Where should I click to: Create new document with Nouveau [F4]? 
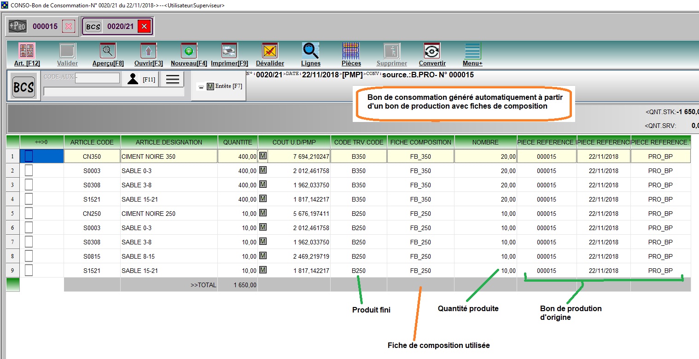tap(189, 51)
